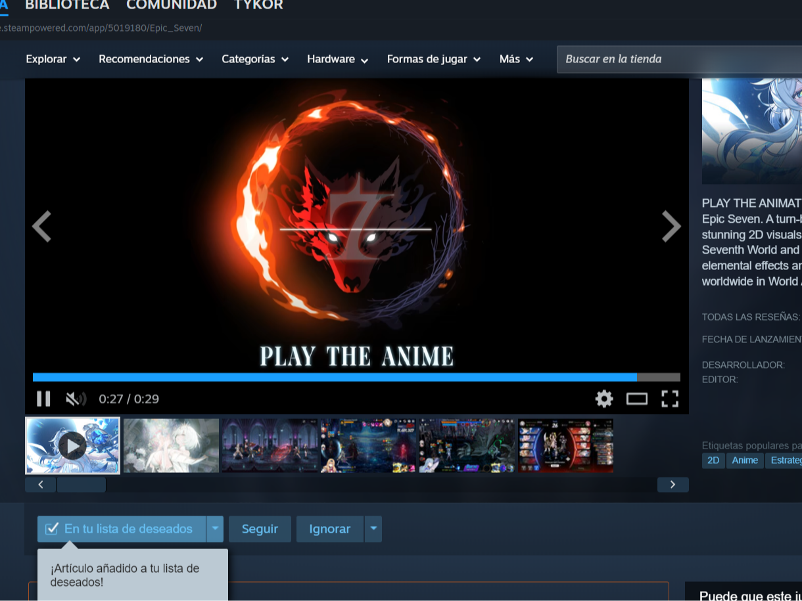The height and width of the screenshot is (601, 802).
Task: Pause the trailer video
Action: click(43, 398)
